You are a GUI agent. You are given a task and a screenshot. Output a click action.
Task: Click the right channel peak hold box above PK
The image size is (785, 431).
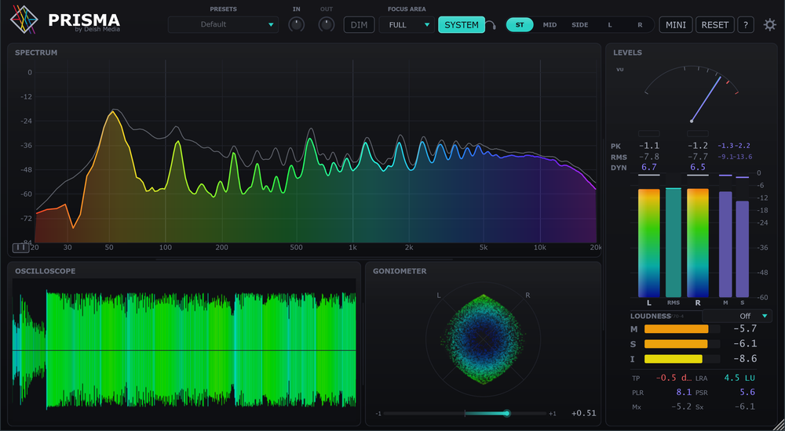[697, 133]
